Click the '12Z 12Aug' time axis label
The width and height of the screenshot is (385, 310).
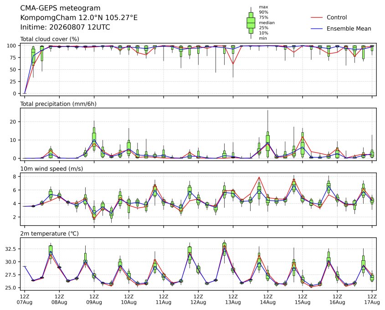198,299
